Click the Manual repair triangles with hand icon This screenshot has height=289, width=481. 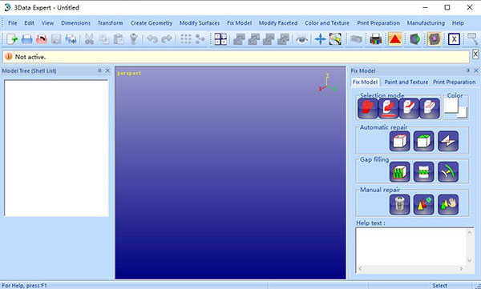(448, 204)
